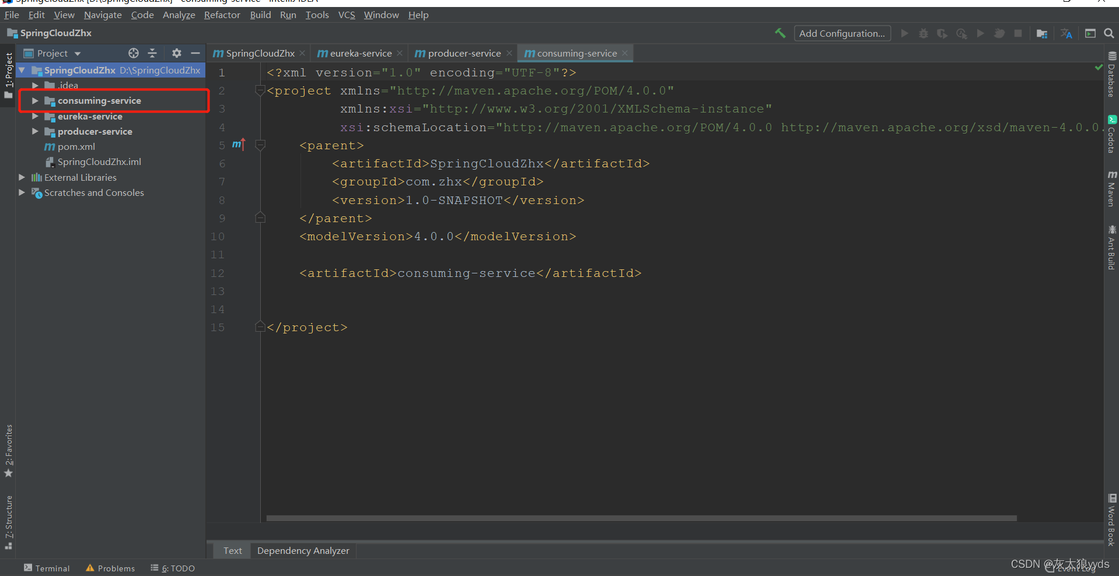The width and height of the screenshot is (1119, 576).
Task: Switch to Dependency Analyzer tab
Action: tap(303, 550)
